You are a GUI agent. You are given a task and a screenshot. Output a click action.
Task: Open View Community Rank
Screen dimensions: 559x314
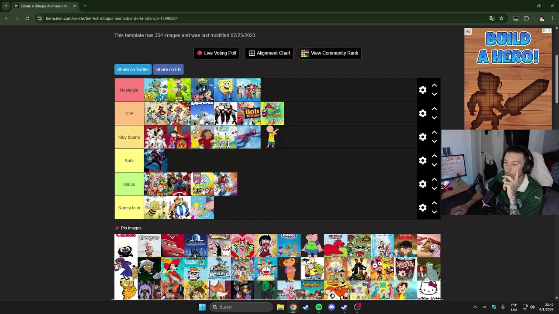330,53
